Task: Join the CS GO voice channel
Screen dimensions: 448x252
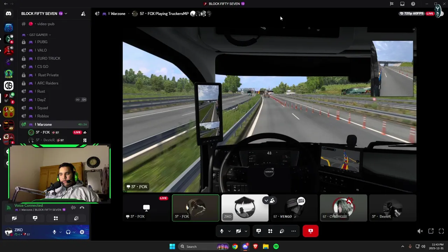Action: tap(54, 66)
